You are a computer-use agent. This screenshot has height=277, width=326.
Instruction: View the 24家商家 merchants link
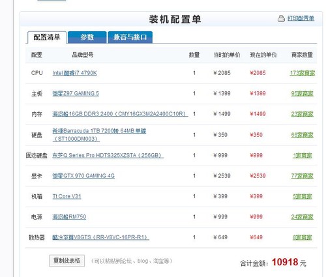click(x=303, y=217)
